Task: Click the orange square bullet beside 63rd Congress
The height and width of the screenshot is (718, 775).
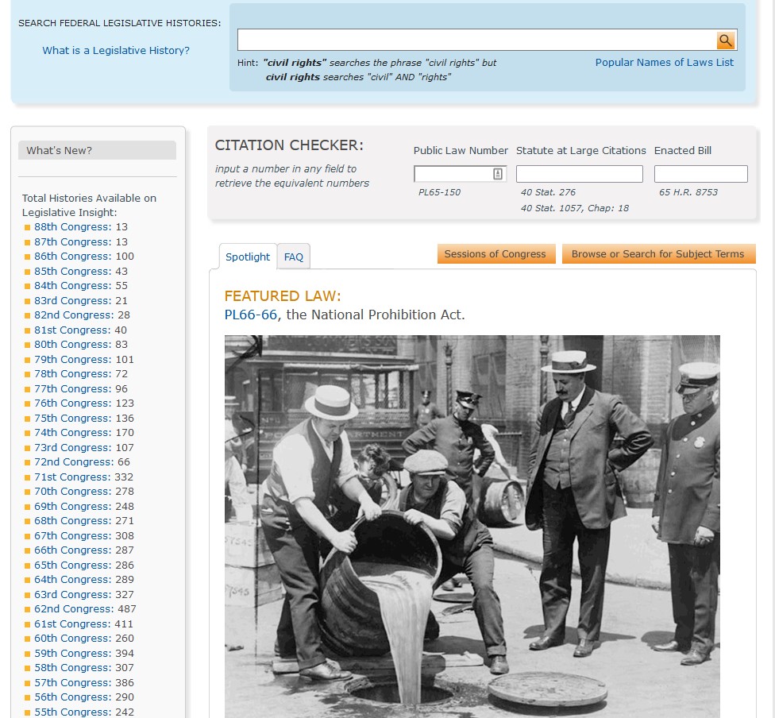Action: [x=25, y=594]
